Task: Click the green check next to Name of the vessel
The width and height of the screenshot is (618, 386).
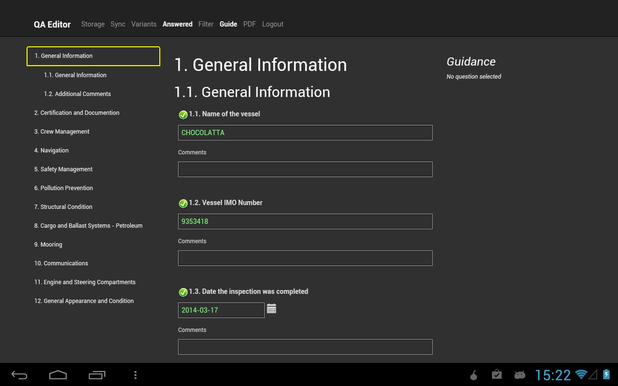Action: (183, 115)
